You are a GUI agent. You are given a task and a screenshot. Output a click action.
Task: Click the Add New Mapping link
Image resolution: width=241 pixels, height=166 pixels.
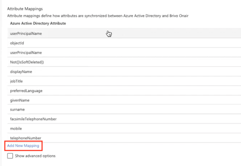coord(23,146)
